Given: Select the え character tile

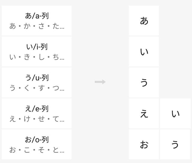Looking at the screenshot, I should pyautogui.click(x=144, y=113).
